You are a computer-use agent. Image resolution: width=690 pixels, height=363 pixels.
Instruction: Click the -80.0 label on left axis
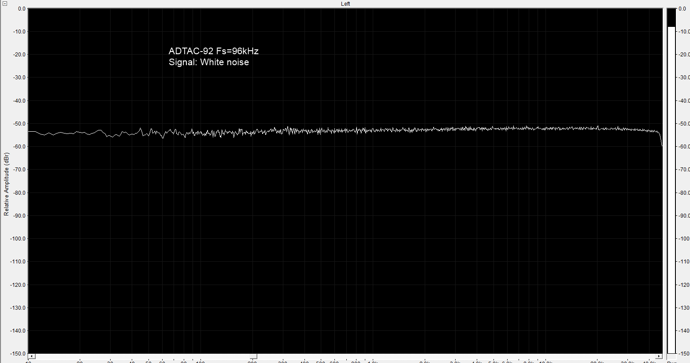tap(20, 193)
